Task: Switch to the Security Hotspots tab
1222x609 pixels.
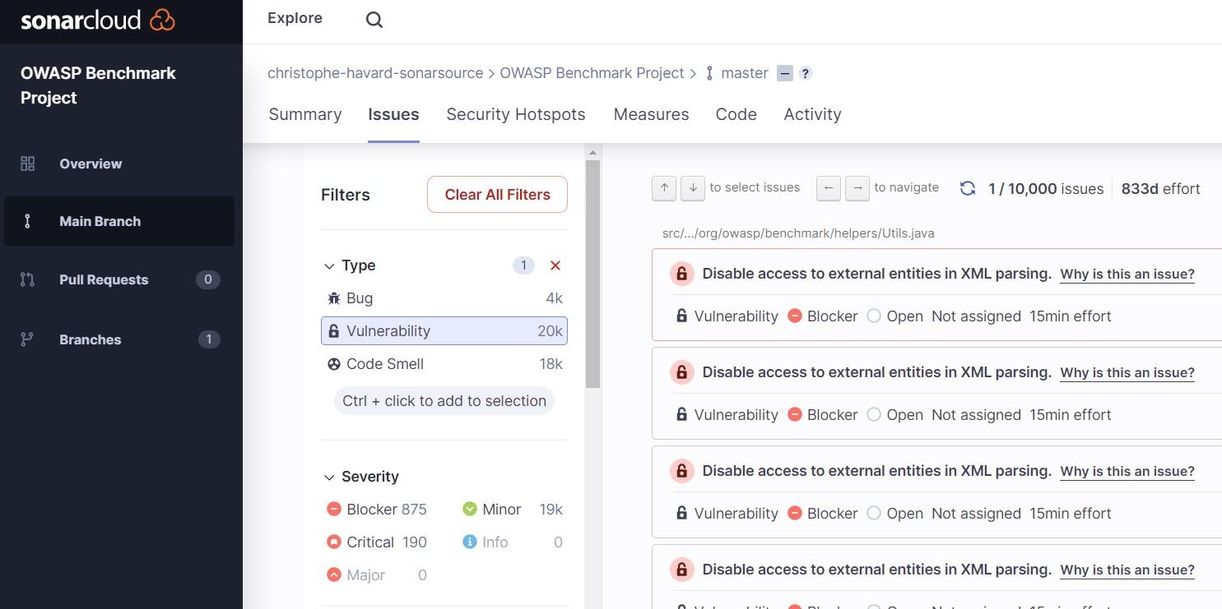Action: point(516,114)
